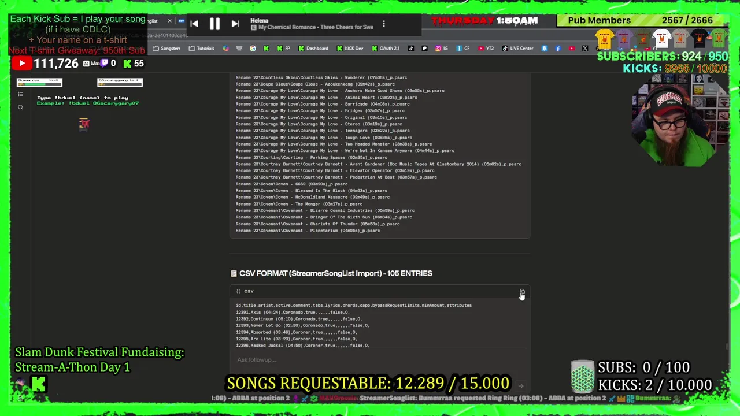Screen dimensions: 740x416
Task: Click the Rename line for Countless Skies - Wanderer
Action: point(321,77)
